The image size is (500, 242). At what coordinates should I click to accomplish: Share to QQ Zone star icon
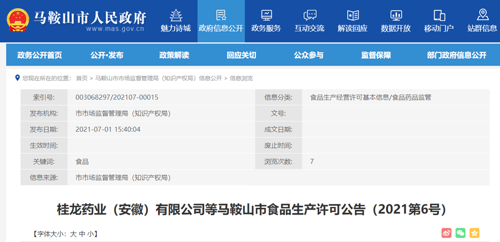point(474,233)
